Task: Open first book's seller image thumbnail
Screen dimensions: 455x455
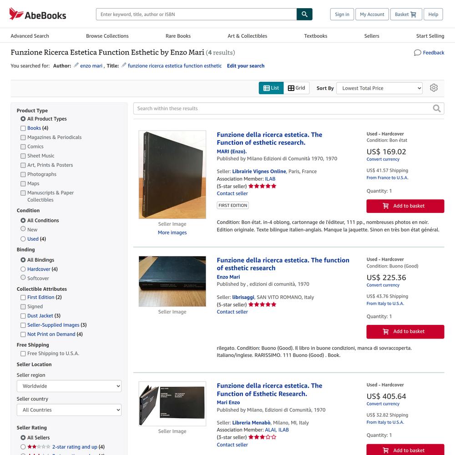Action: pos(172,175)
